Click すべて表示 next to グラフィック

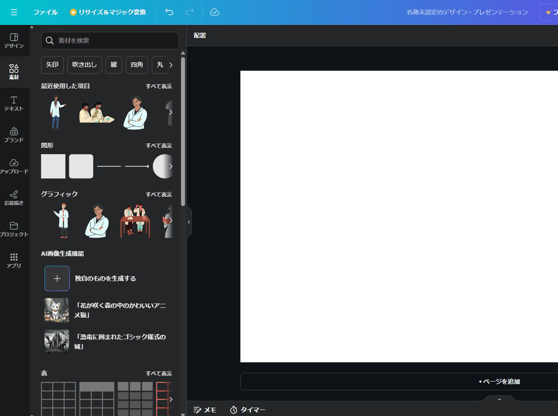pyautogui.click(x=159, y=195)
